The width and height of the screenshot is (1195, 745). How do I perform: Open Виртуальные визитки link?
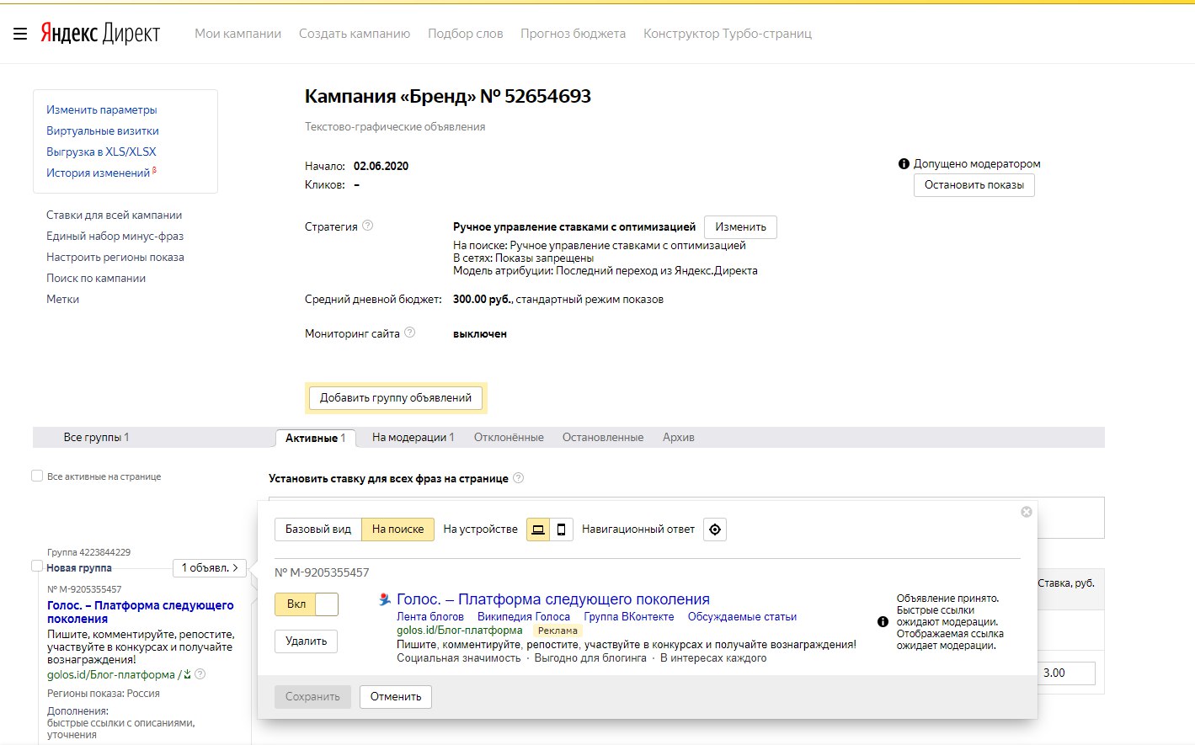pyautogui.click(x=103, y=130)
